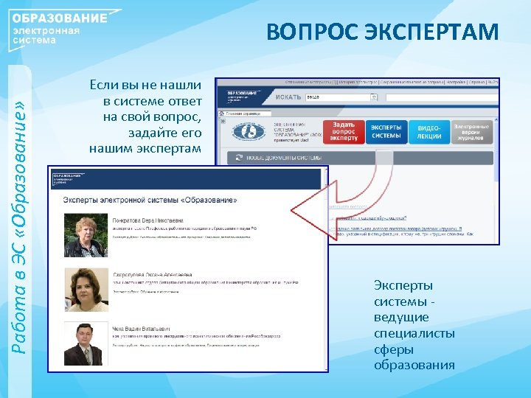Viewport: 531px width, 398px height.
Task: Open expert name 'Чеха Вадим Витальевич'
Action: (141, 329)
